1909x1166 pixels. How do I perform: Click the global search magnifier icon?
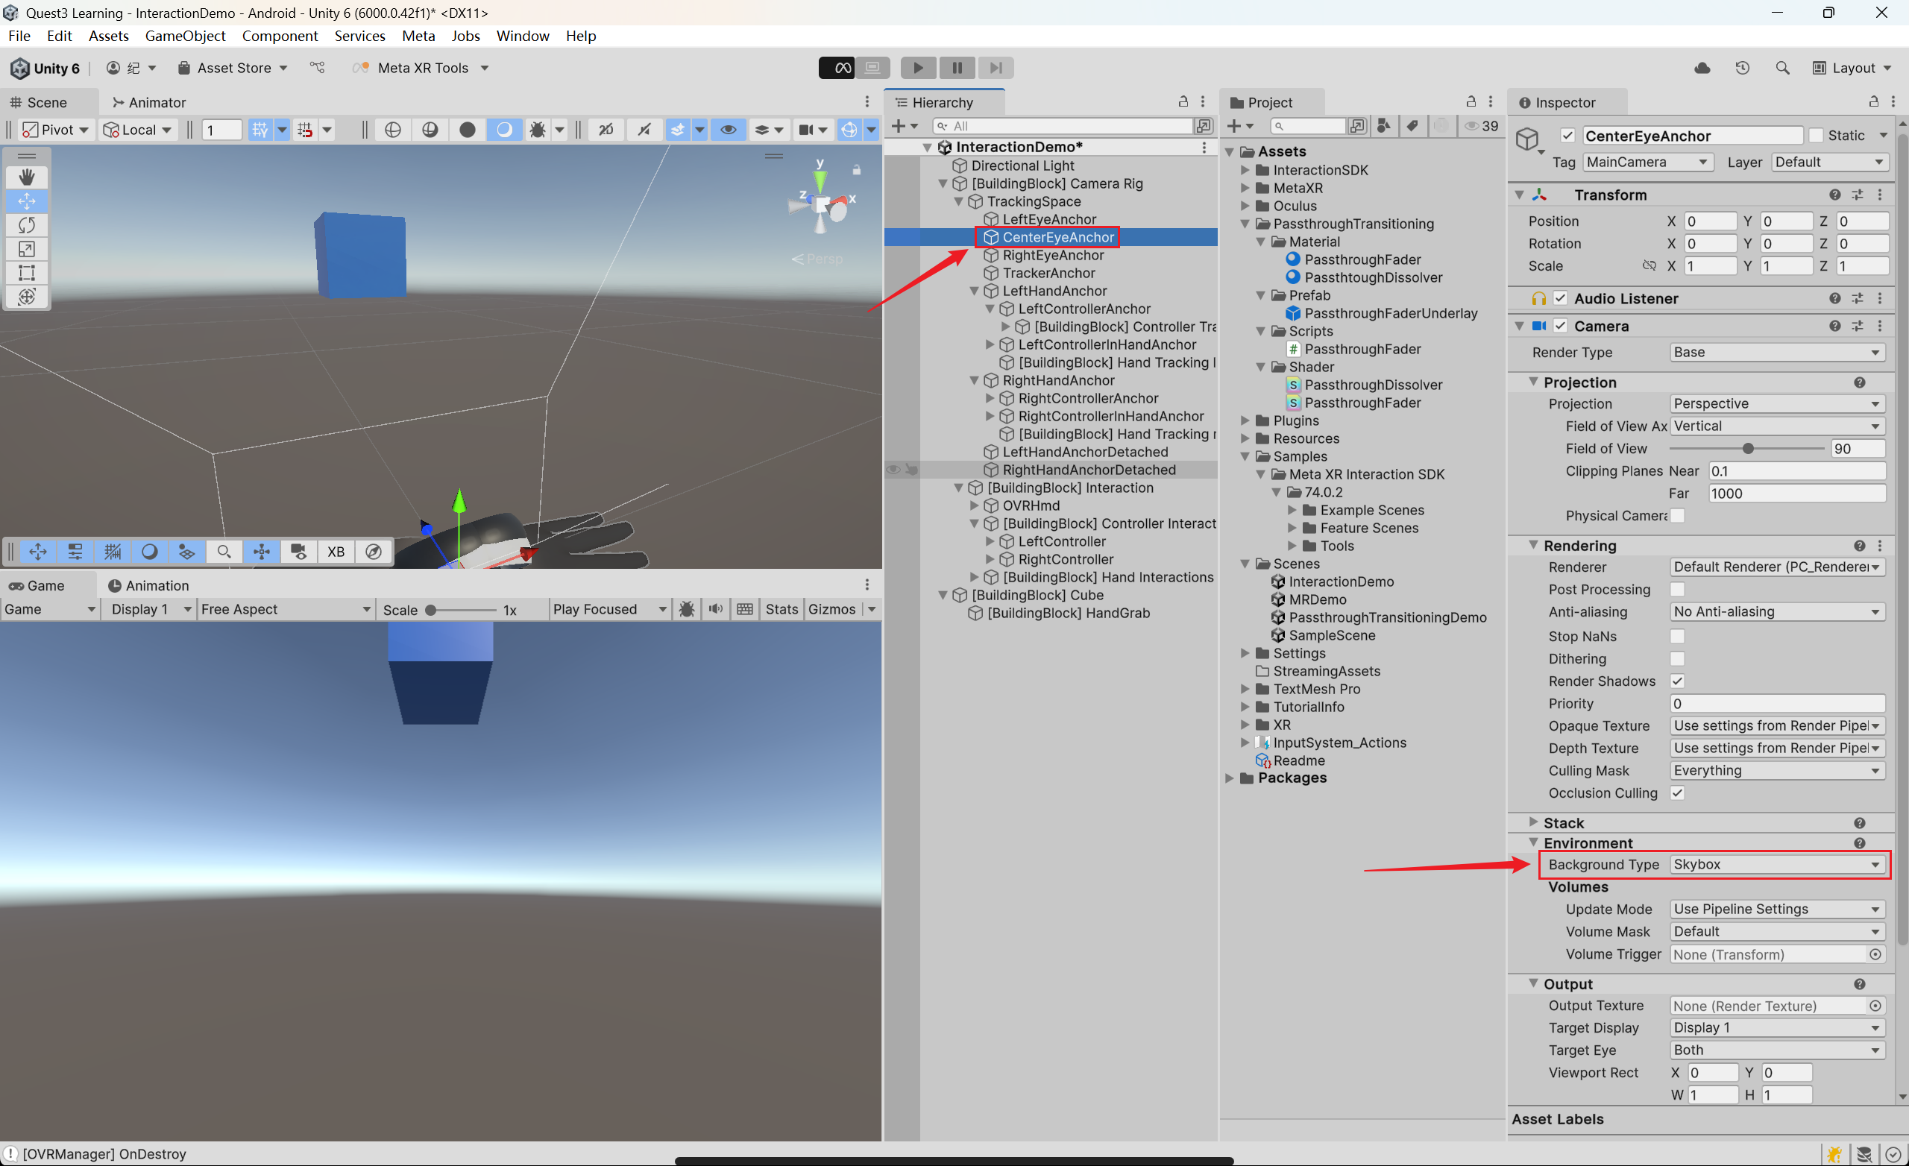point(1782,68)
